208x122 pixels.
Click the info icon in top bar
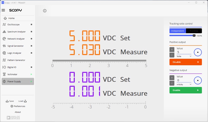click(45, 11)
